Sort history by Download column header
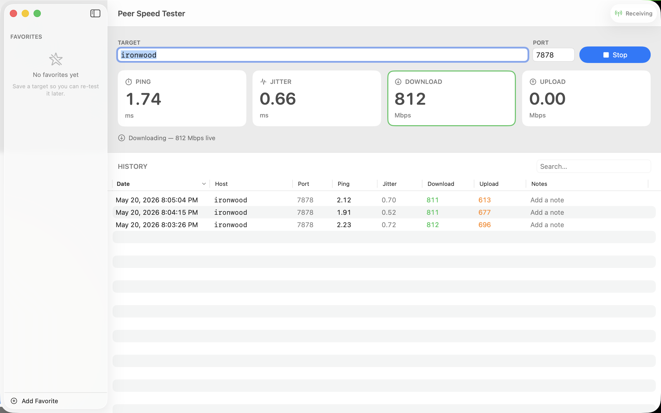 tap(448, 184)
